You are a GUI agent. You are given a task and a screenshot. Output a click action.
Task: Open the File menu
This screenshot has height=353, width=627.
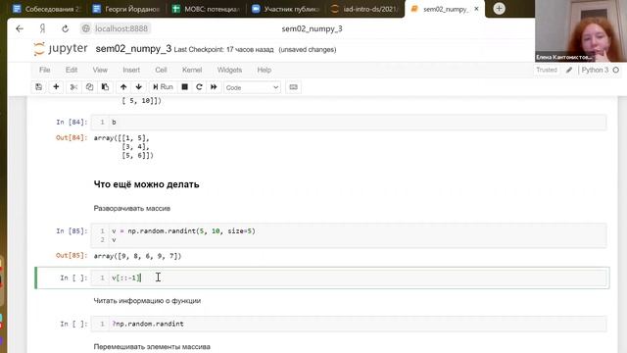tap(45, 70)
